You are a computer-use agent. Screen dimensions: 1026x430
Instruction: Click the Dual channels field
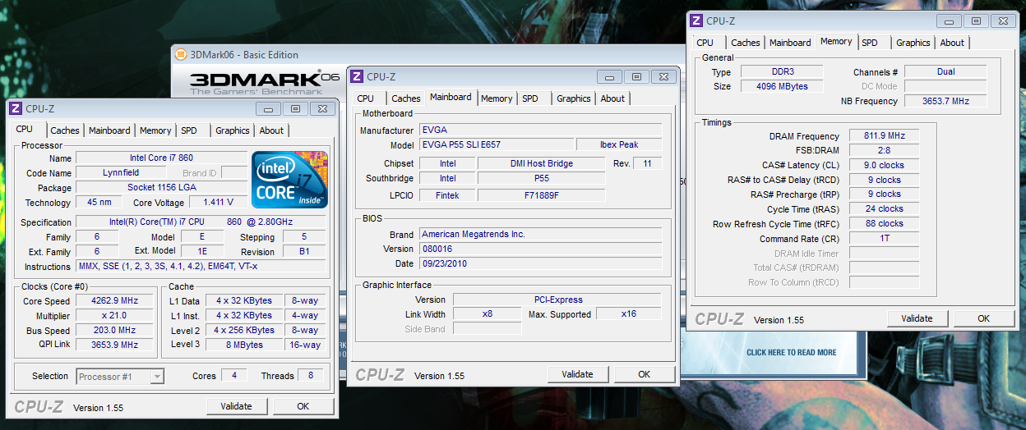[945, 71]
